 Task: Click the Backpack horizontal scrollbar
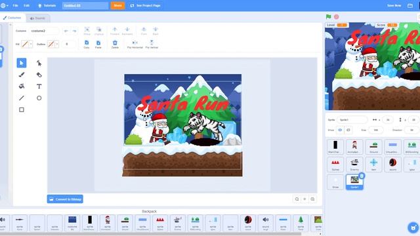click(x=150, y=234)
